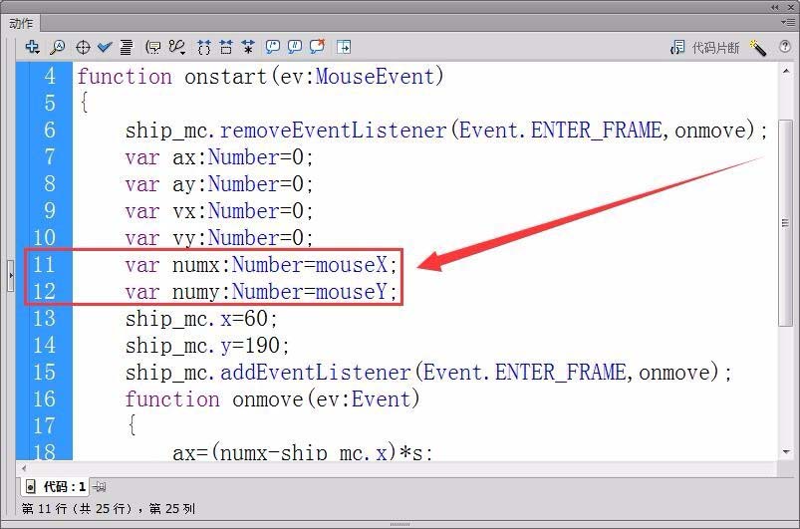Viewport: 800px width, 529px height.
Task: Click the insert target path crosshair icon
Action: 83,48
